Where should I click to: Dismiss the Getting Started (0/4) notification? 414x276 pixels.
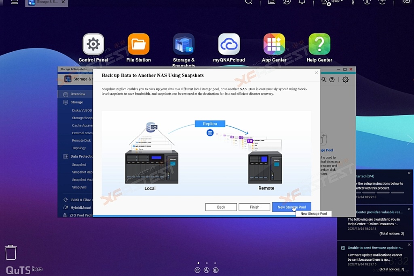tap(409, 173)
